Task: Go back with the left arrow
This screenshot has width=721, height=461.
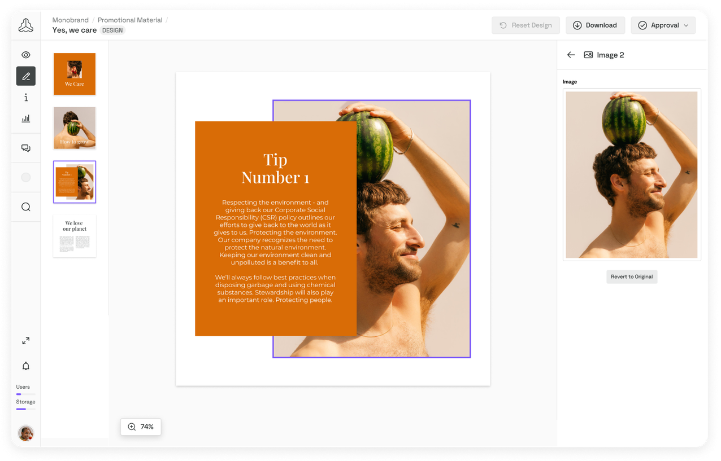Action: pyautogui.click(x=571, y=55)
